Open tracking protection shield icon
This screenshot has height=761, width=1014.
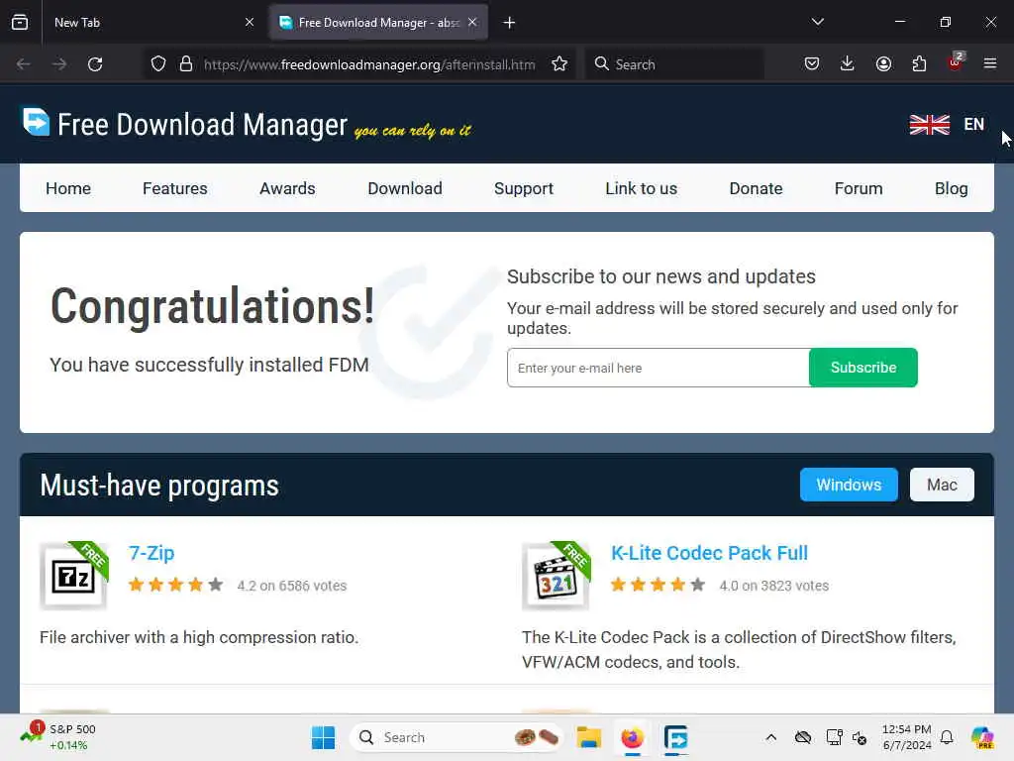(x=158, y=64)
